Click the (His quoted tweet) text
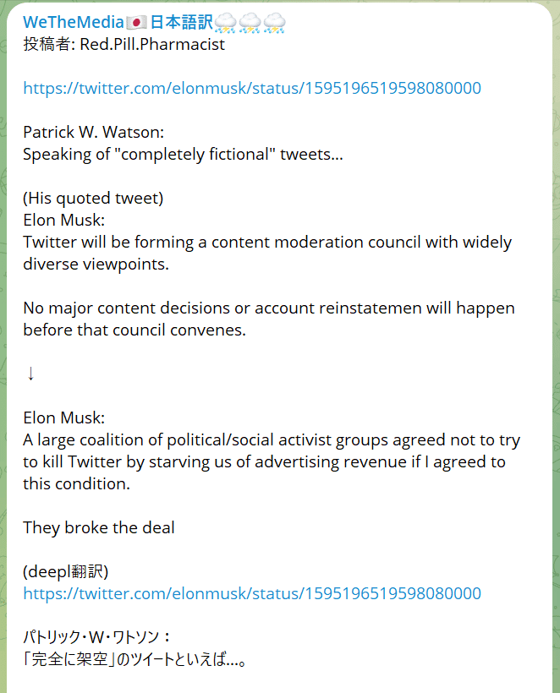The height and width of the screenshot is (693, 560). click(93, 198)
